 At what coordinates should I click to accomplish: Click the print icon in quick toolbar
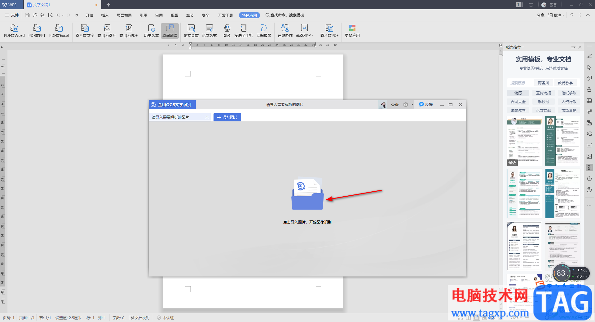coord(43,15)
